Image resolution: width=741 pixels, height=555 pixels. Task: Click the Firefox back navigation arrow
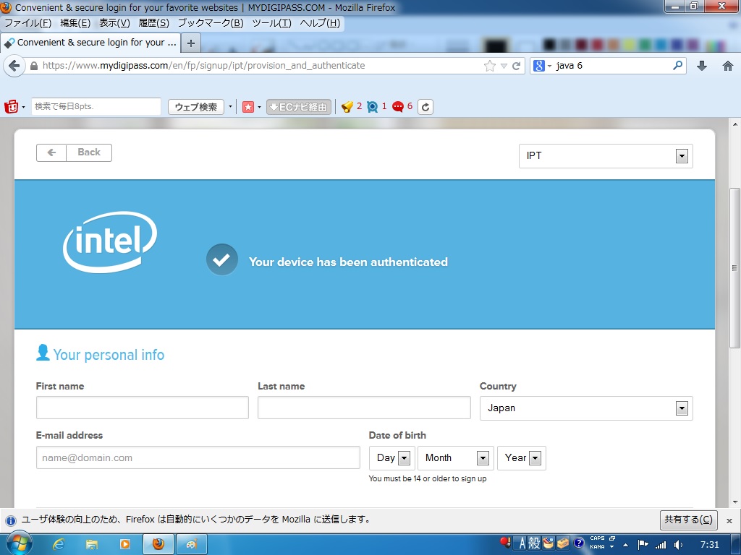coord(14,66)
